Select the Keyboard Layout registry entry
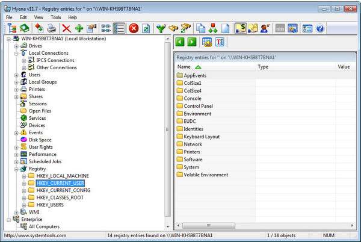Viewport: 361px width, 242px height. coord(202,137)
